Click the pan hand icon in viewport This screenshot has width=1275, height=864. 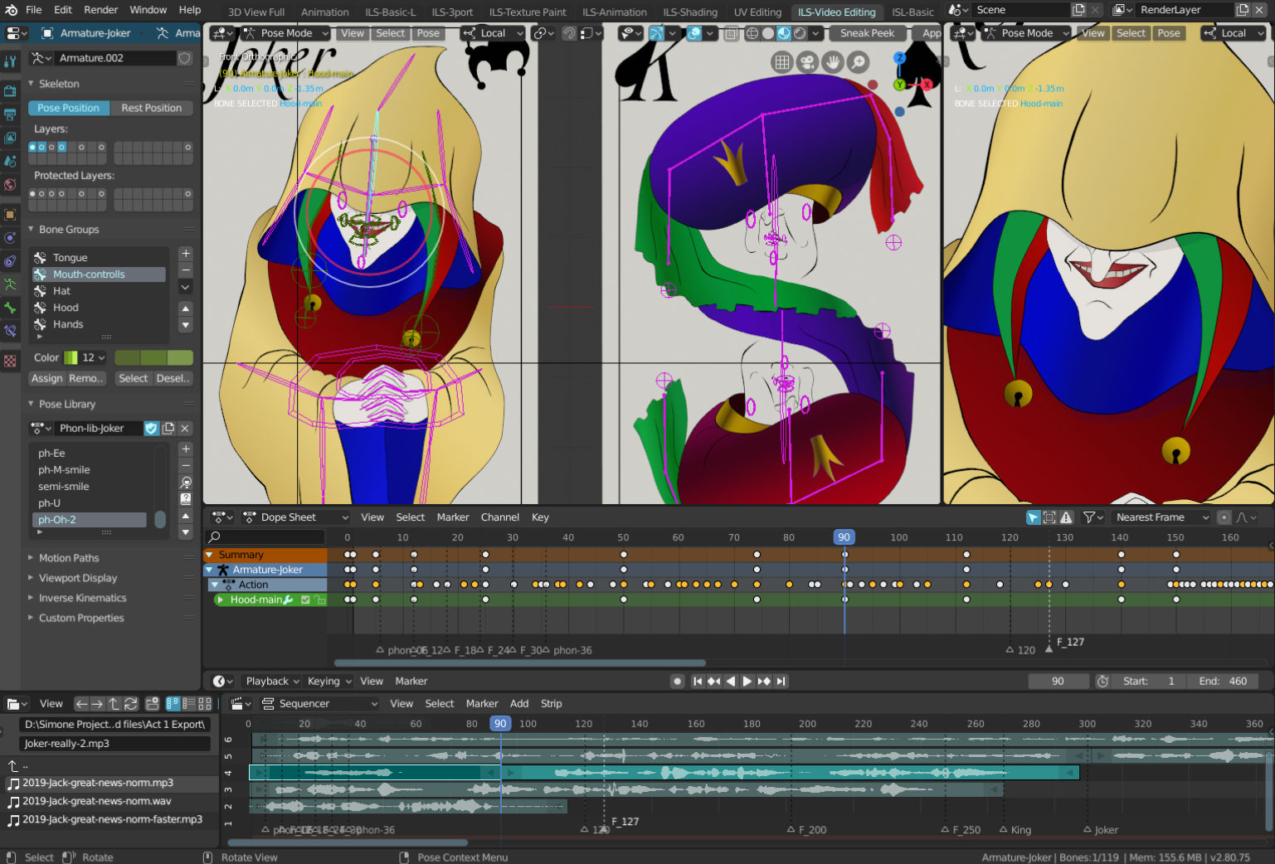(832, 62)
